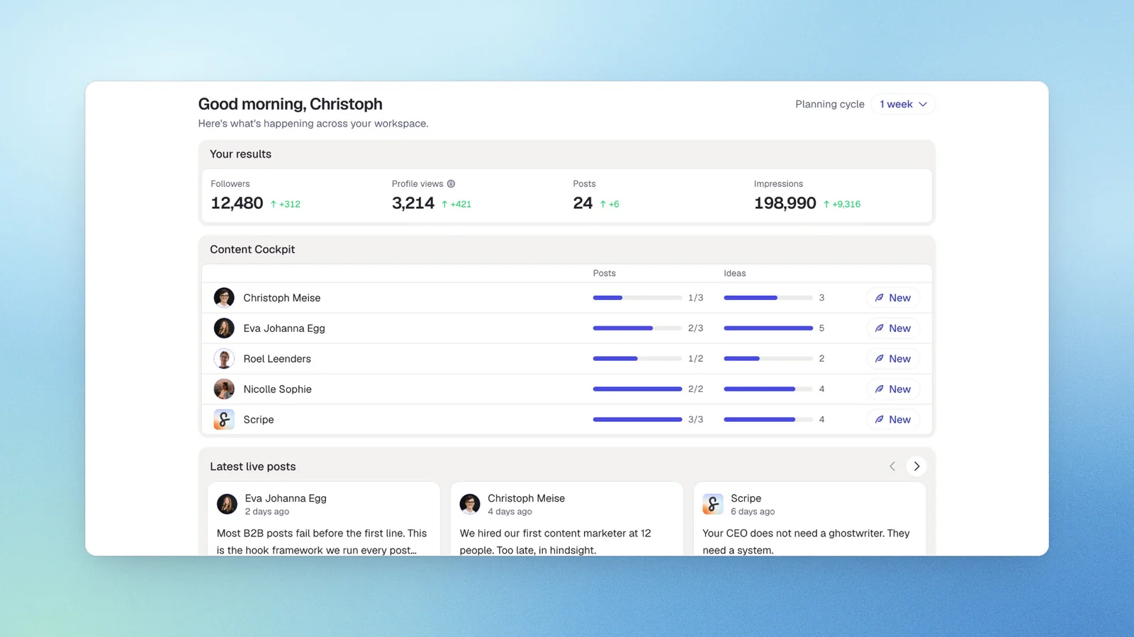The image size is (1134, 637).
Task: Select the Christoph Meise name in cockpit
Action: click(x=282, y=298)
